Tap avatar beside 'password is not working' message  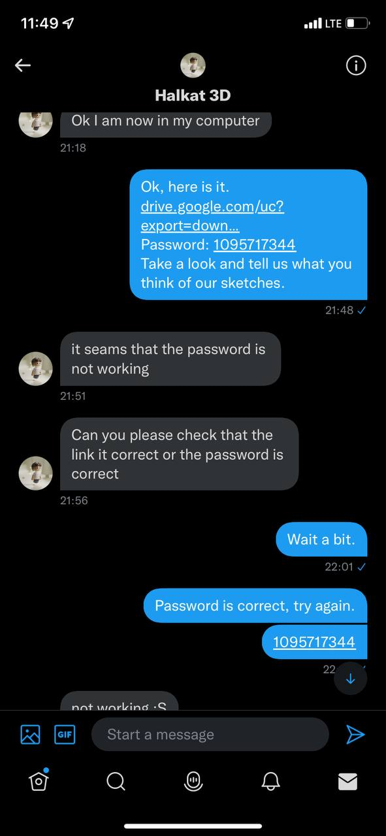point(35,368)
